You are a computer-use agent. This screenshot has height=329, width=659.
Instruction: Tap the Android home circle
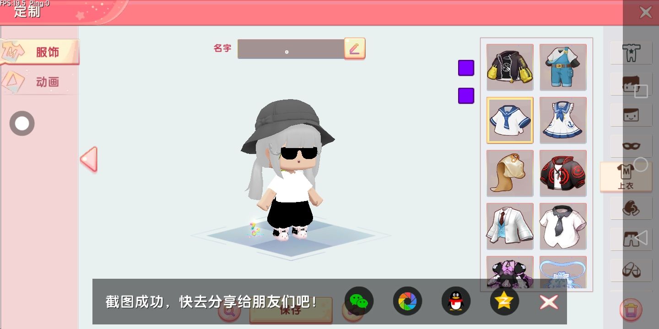[x=641, y=164]
